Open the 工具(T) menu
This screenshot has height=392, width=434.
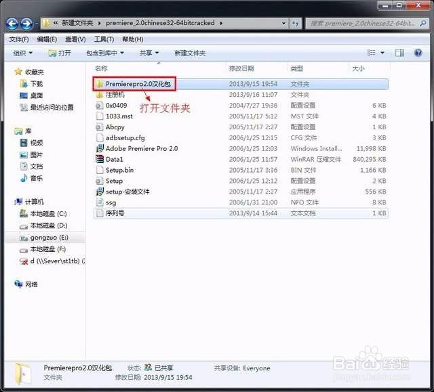104,39
